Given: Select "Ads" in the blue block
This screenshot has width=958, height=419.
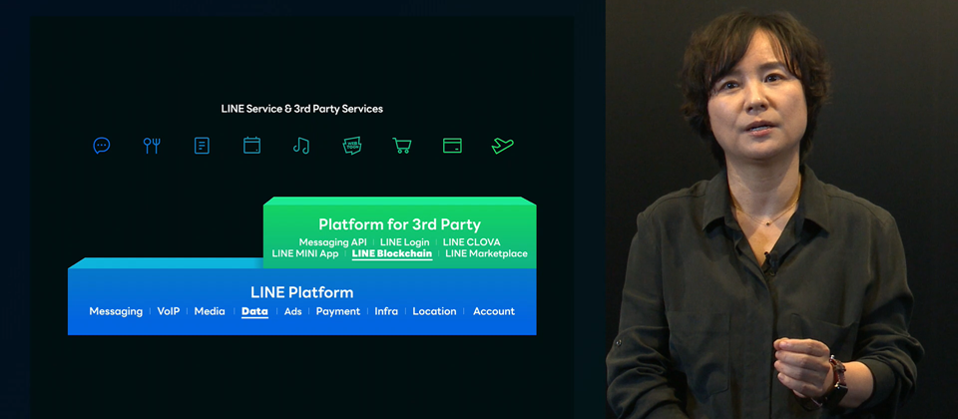Looking at the screenshot, I should tap(293, 311).
